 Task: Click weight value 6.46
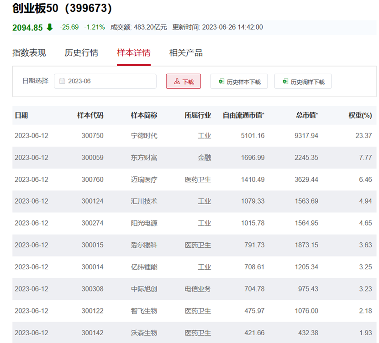coord(365,179)
